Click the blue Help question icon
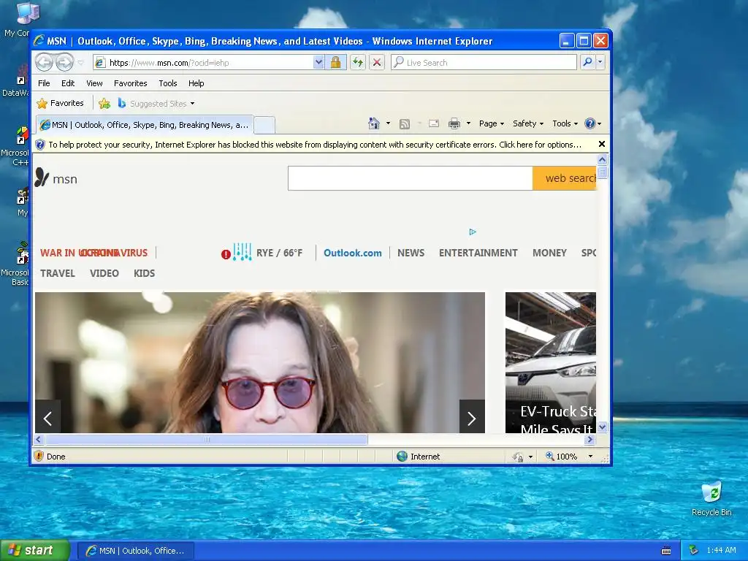Viewport: 748px width, 561px height. [x=590, y=123]
